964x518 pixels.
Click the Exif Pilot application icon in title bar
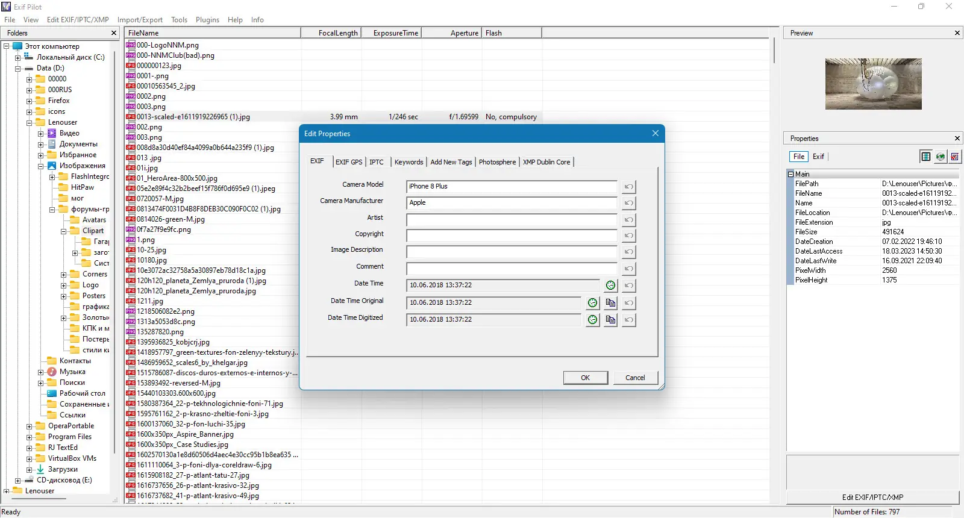click(7, 7)
